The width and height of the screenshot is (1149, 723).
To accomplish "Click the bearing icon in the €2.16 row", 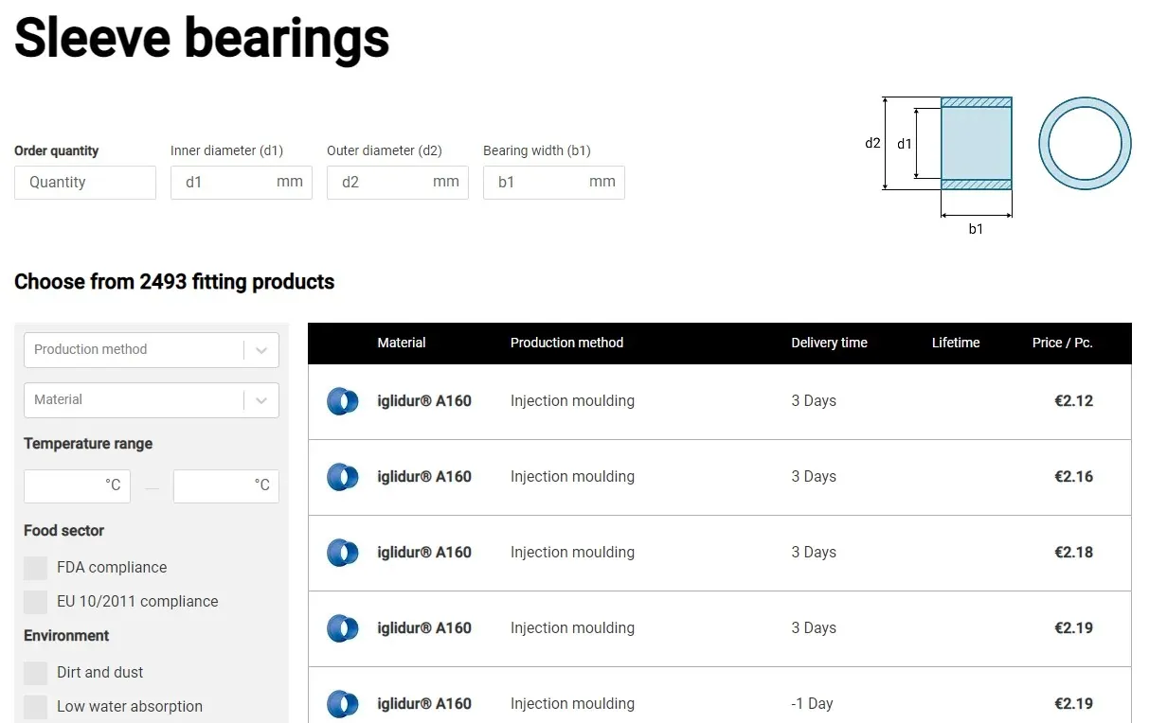I will coord(342,477).
